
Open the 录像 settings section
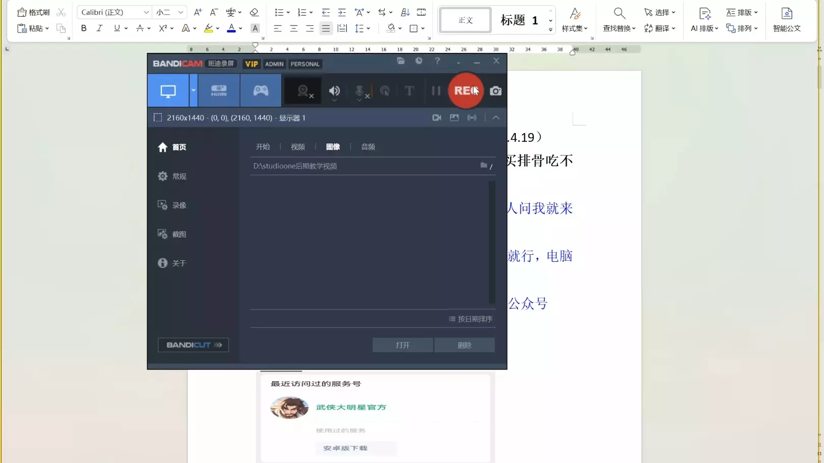[x=172, y=205]
